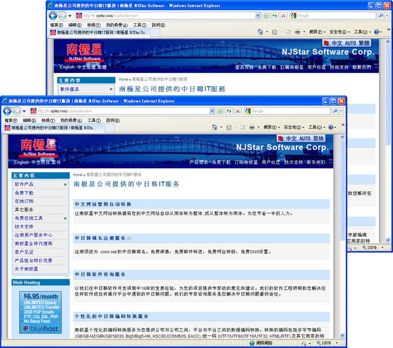Open 網頁 dropdown in front window
The width and height of the screenshot is (393, 348).
(x=272, y=127)
